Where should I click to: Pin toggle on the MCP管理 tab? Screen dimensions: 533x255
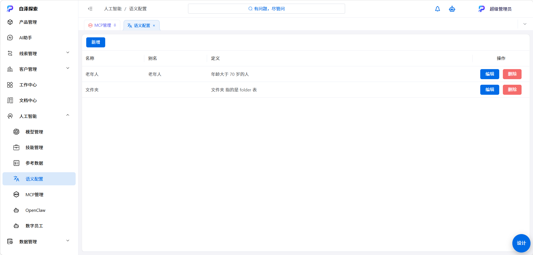pyautogui.click(x=115, y=25)
